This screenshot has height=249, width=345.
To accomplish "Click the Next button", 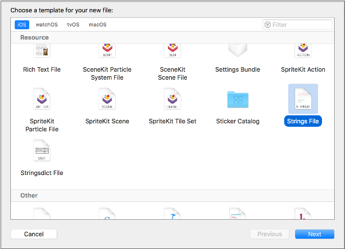I will tap(315, 234).
